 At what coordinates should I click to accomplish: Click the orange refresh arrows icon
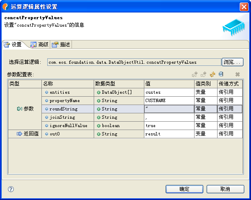[x=212, y=74]
